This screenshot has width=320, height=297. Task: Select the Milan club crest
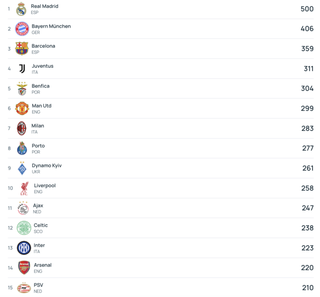22,128
